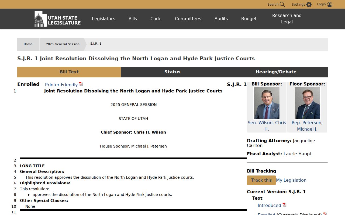Go to 2025 General Session breadcrumb
The width and height of the screenshot is (345, 215).
pyautogui.click(x=63, y=44)
